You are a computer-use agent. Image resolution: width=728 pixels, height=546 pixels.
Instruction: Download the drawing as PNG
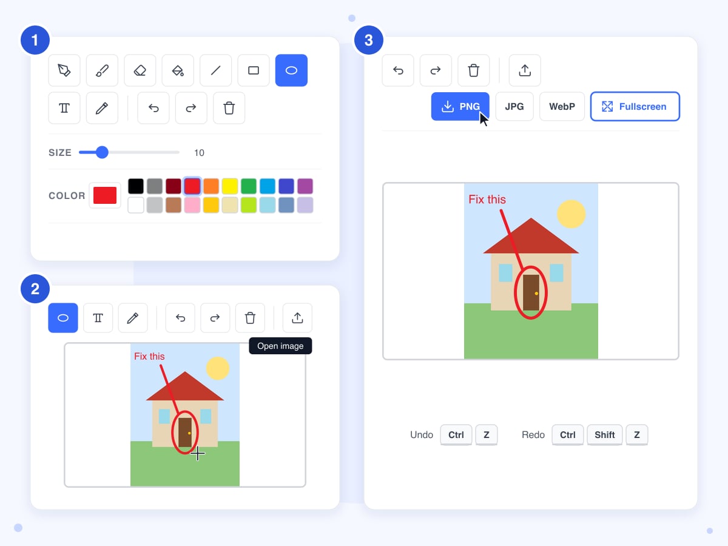pos(460,106)
